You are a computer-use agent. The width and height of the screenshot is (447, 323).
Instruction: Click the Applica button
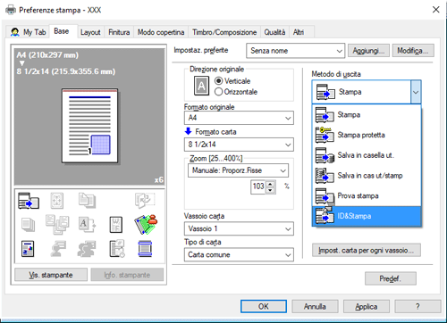(x=367, y=306)
